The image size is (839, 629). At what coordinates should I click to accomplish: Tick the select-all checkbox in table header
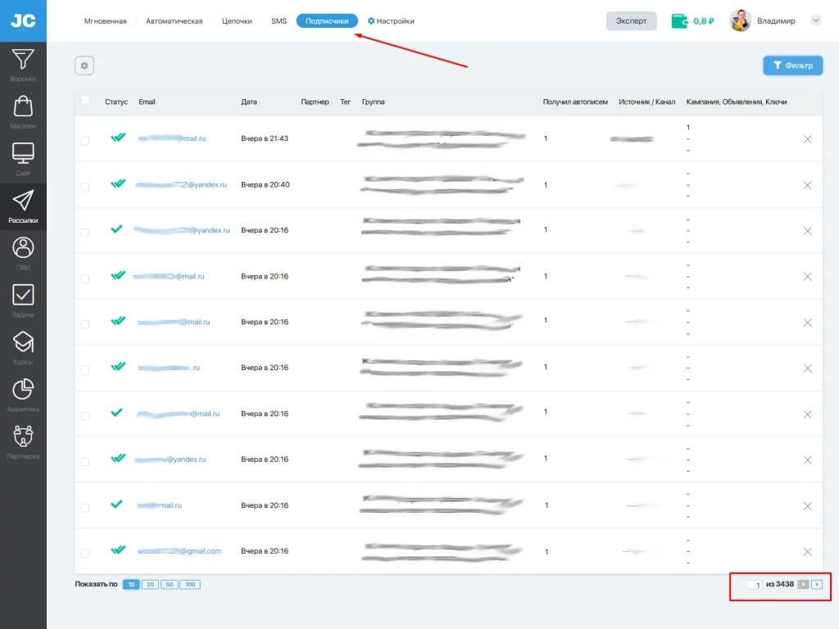85,100
